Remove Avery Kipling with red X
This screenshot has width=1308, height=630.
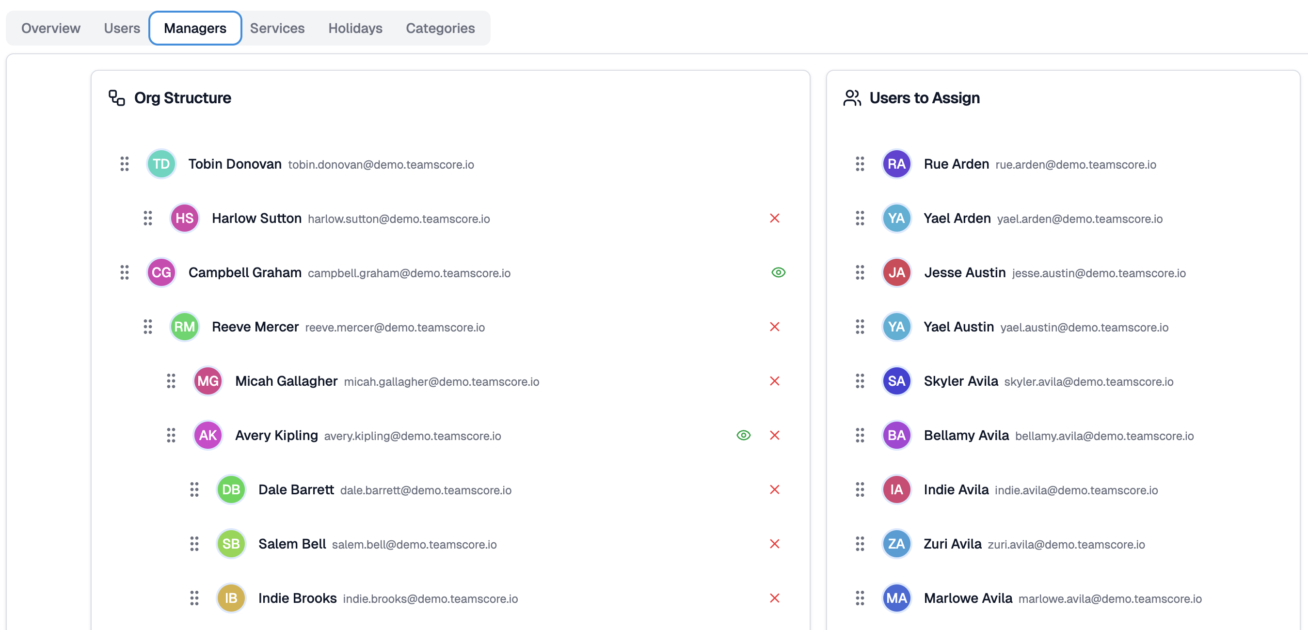coord(774,436)
